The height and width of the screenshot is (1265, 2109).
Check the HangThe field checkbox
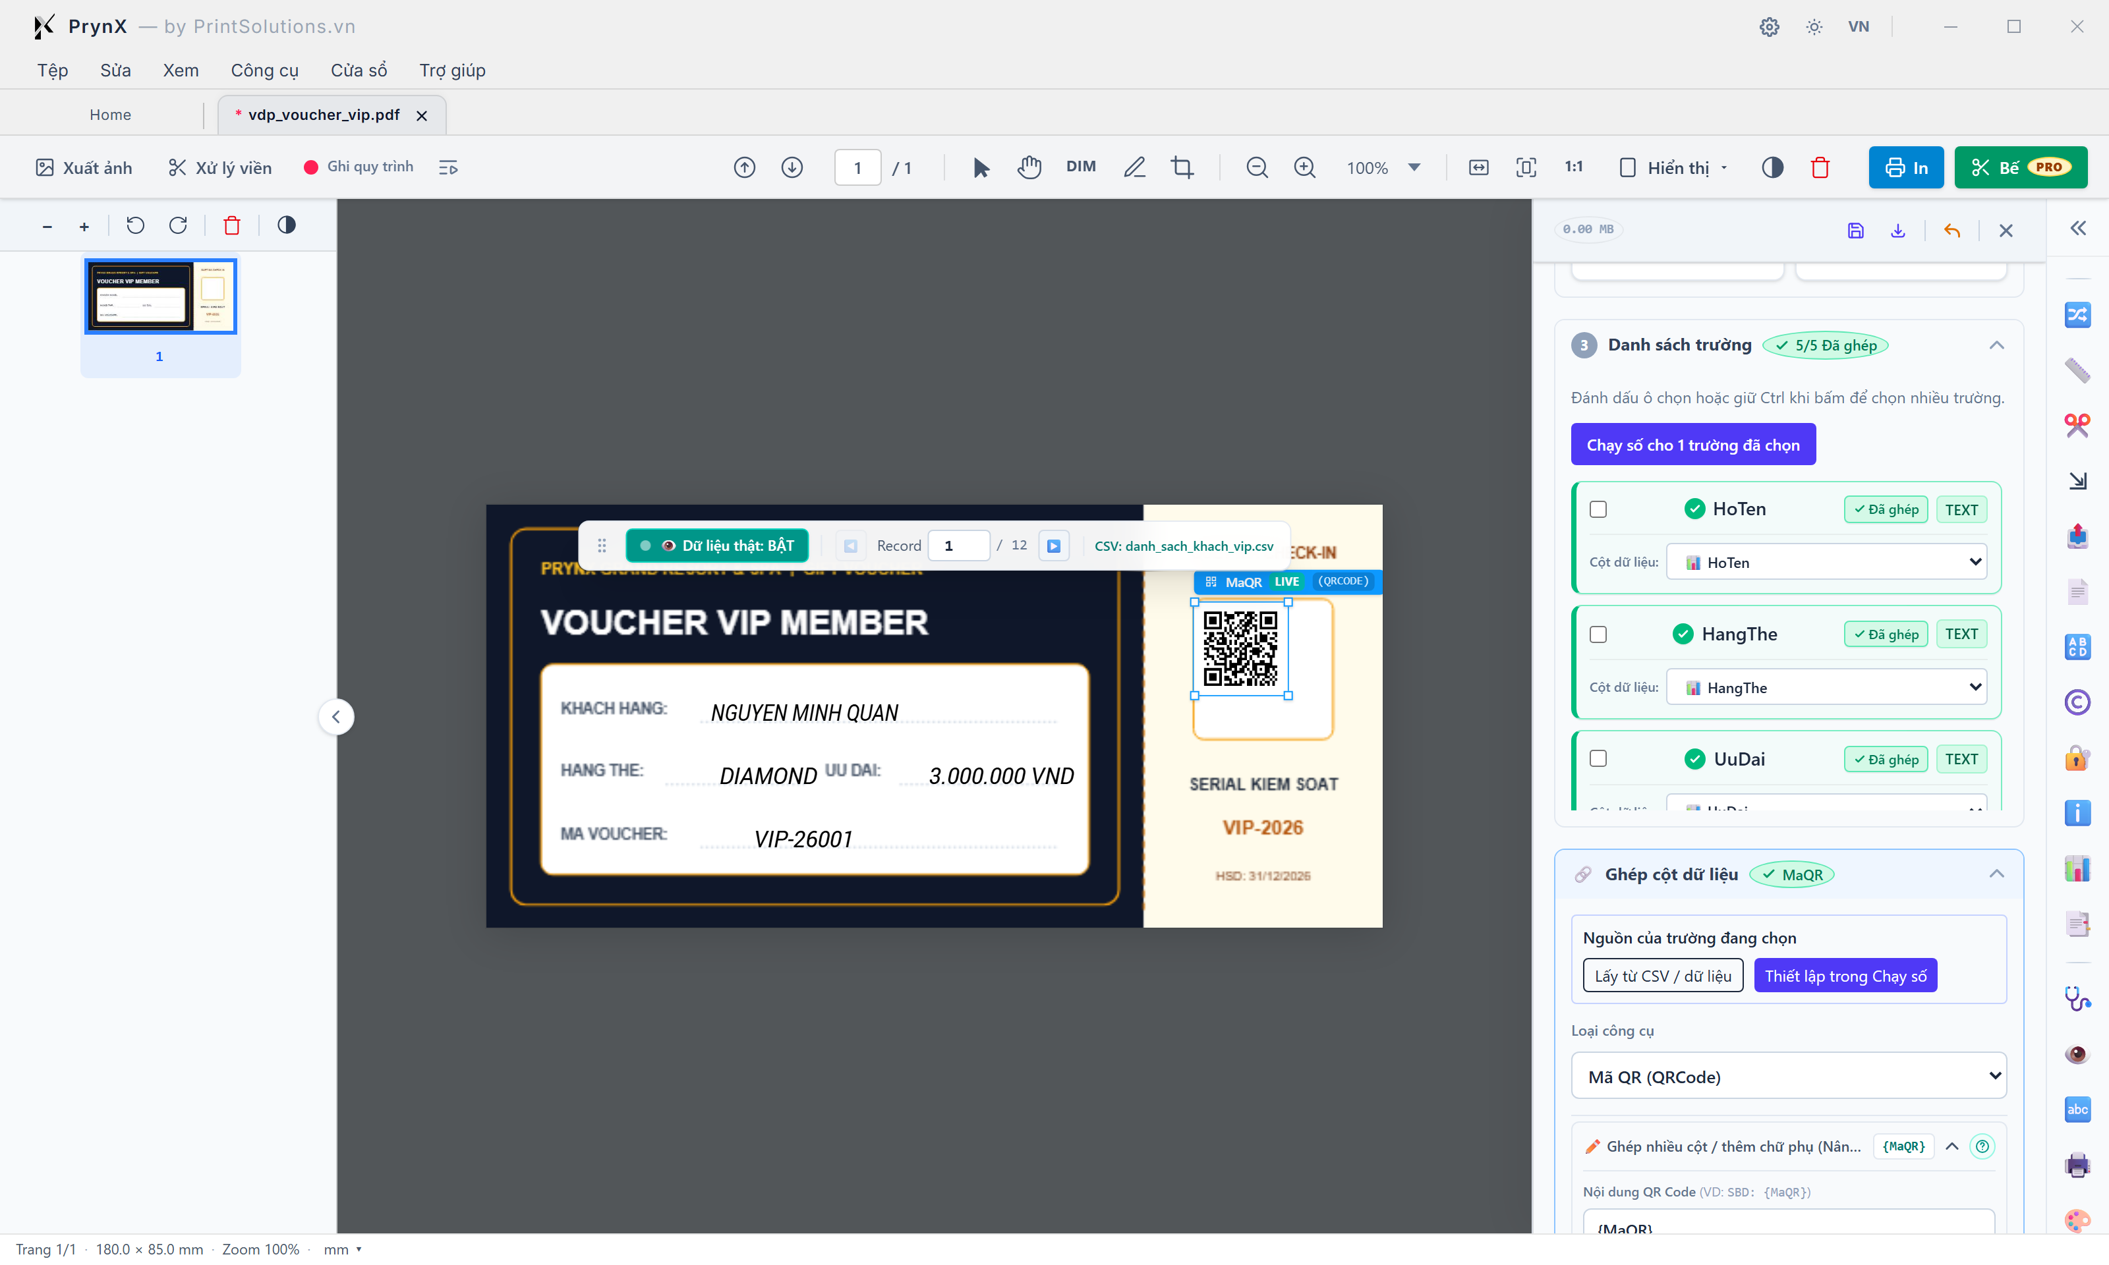click(1598, 634)
